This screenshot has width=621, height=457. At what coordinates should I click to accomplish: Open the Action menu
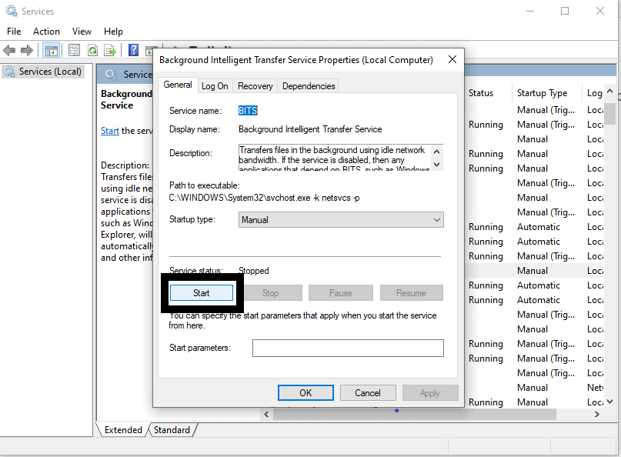(46, 32)
